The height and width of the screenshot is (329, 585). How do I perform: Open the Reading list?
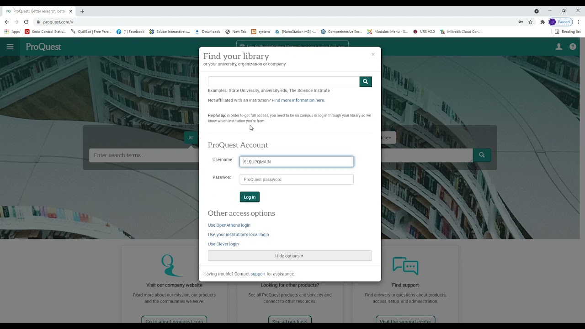pyautogui.click(x=567, y=32)
